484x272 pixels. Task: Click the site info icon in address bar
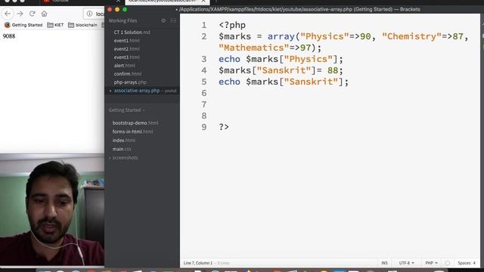click(x=89, y=14)
